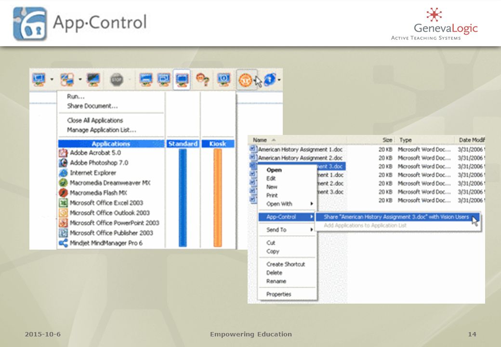
Task: Click the four-window tile icon in the toolbar
Action: pos(67,79)
